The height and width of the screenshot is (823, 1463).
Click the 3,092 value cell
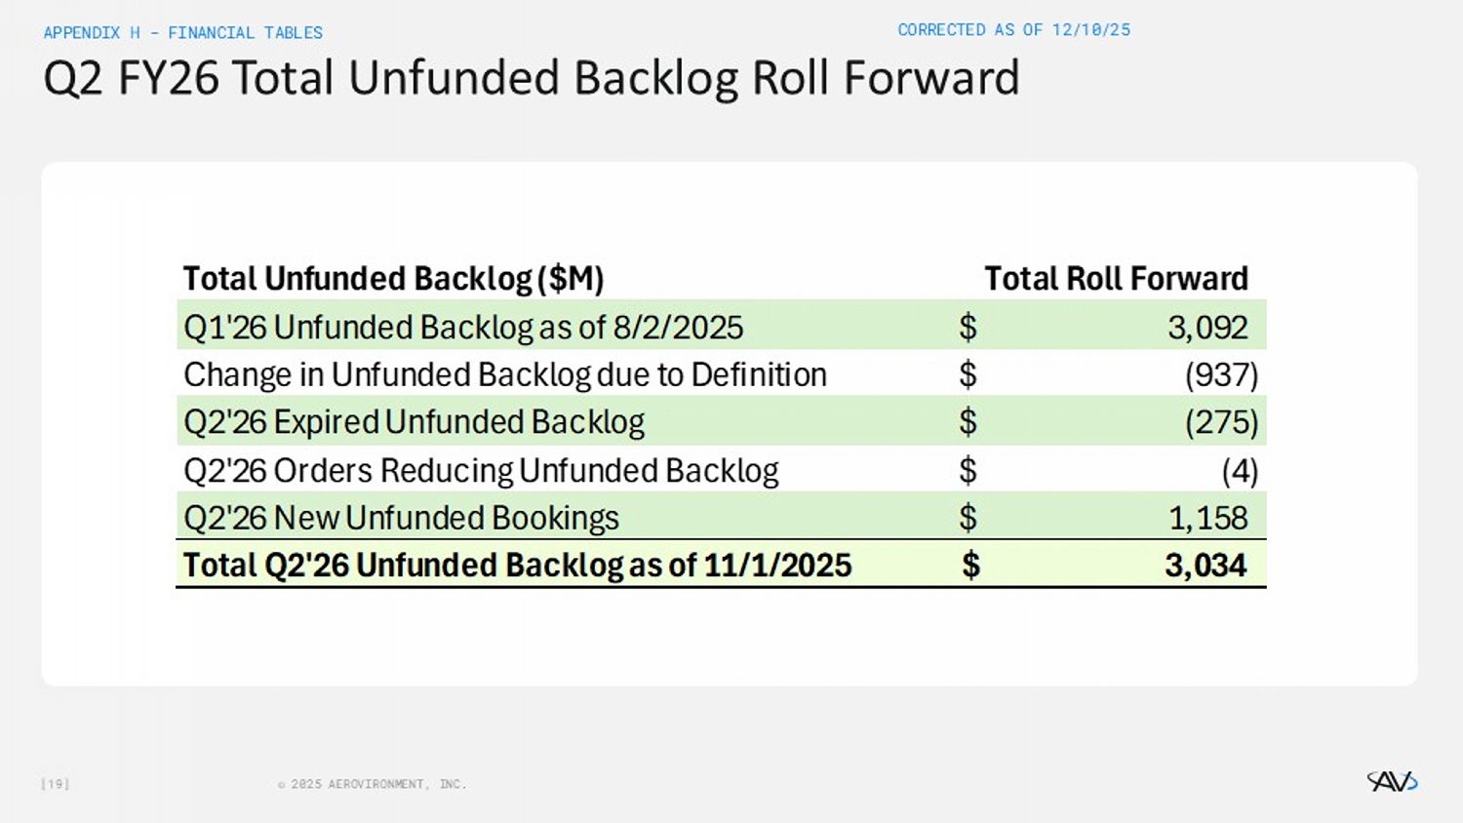(1207, 328)
